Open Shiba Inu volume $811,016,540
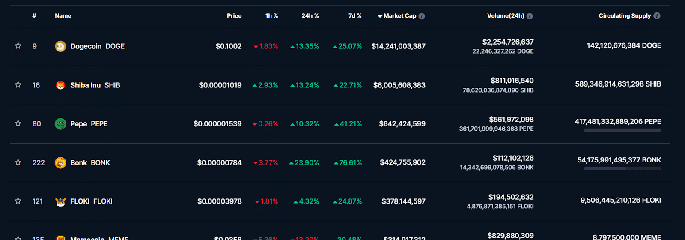 [512, 81]
